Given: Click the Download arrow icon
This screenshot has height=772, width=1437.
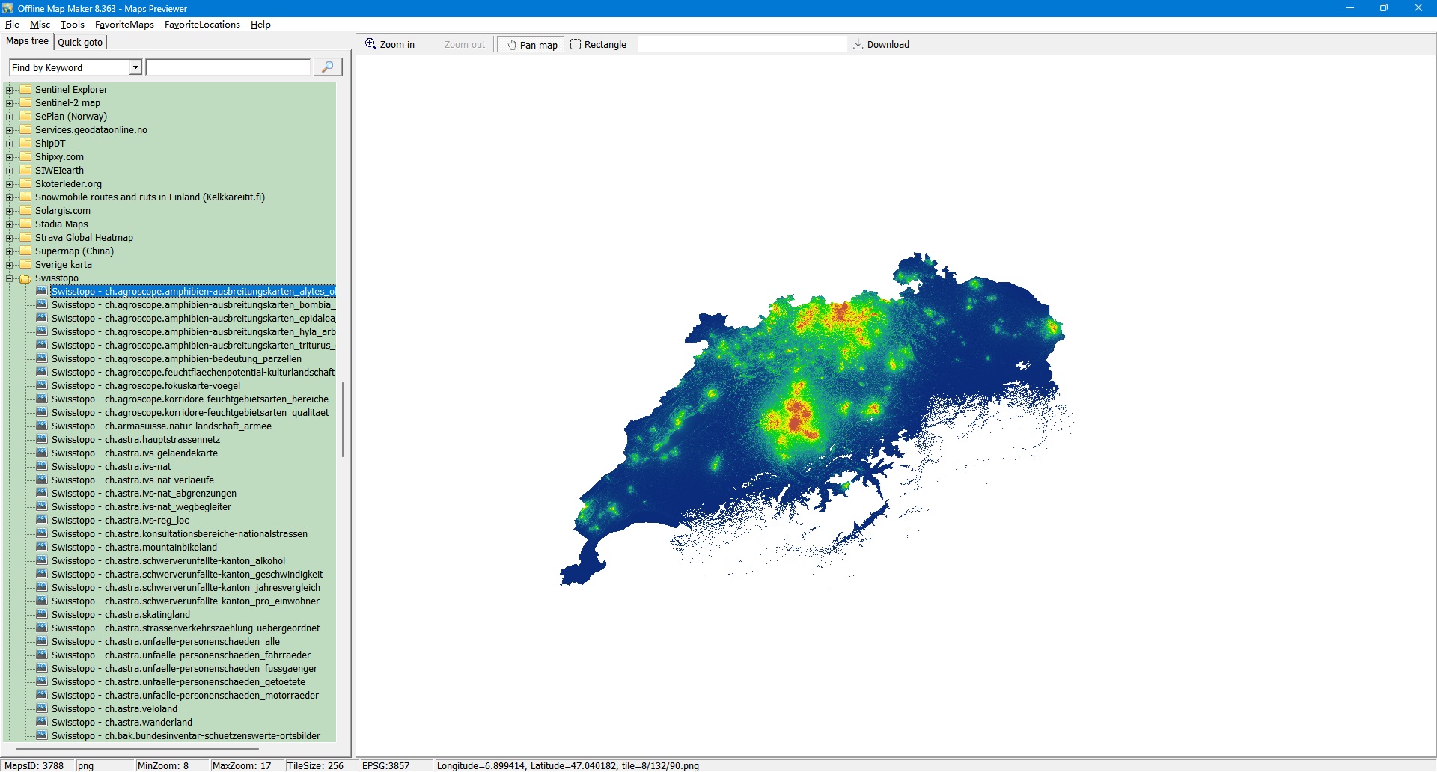Looking at the screenshot, I should (858, 44).
